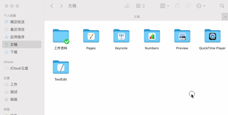
Task: Select the Pages folder icon
Action: [x=91, y=36]
